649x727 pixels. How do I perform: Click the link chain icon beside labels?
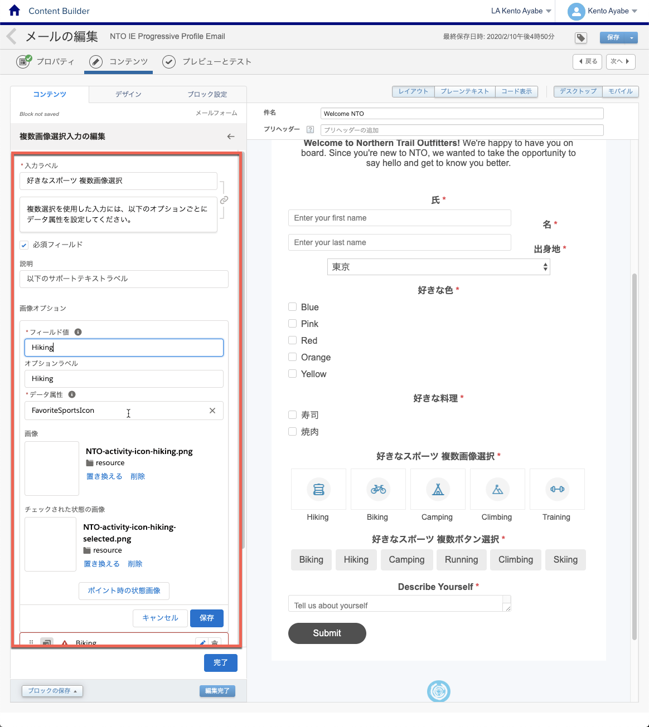(224, 200)
